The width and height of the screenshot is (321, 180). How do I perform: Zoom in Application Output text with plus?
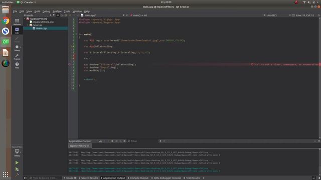(160, 141)
